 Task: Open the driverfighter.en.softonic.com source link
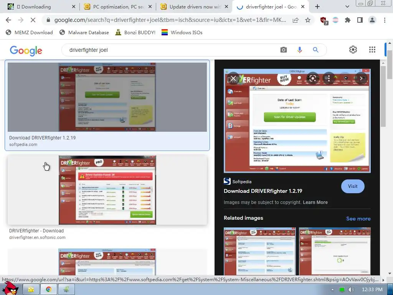click(x=37, y=237)
